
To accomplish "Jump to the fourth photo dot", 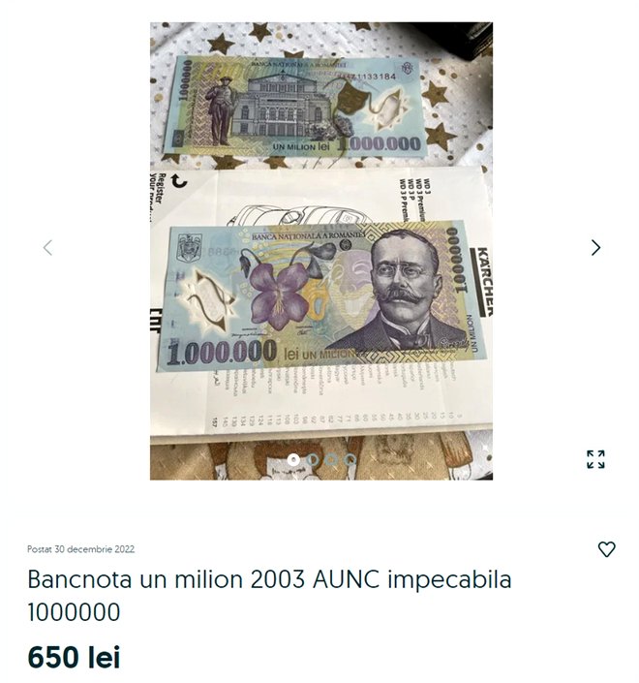I will (x=350, y=459).
